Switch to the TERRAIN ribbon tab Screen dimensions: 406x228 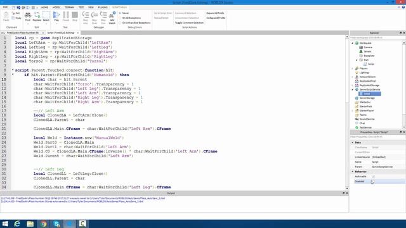coord(69,7)
